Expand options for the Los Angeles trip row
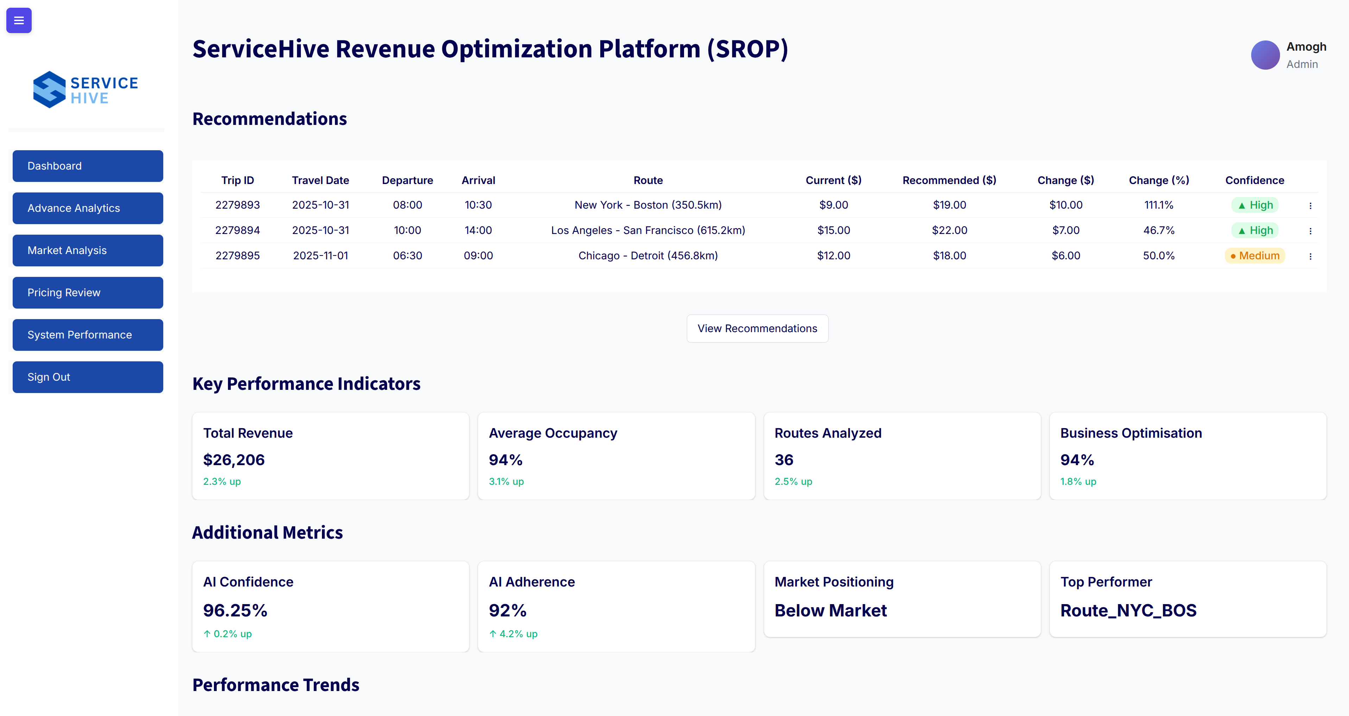 (1311, 230)
